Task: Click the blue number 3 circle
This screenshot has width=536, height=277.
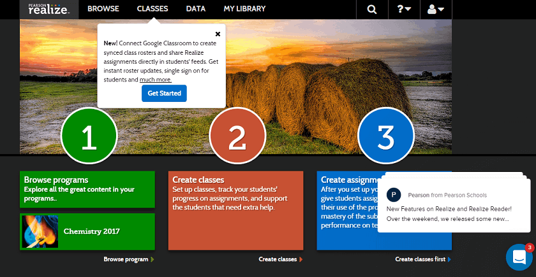Action: click(x=385, y=136)
